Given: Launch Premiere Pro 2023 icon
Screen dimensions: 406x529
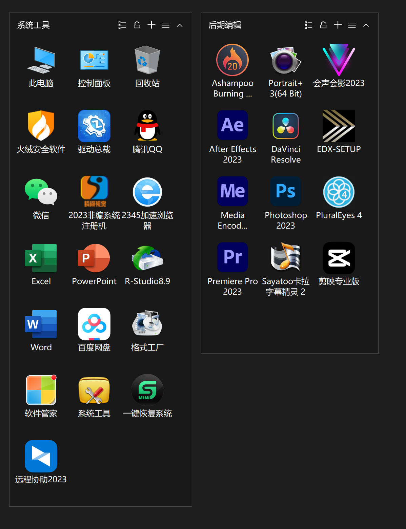Looking at the screenshot, I should click(232, 257).
